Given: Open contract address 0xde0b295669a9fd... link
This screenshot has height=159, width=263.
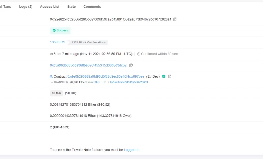Looking at the screenshot, I should (x=106, y=76).
